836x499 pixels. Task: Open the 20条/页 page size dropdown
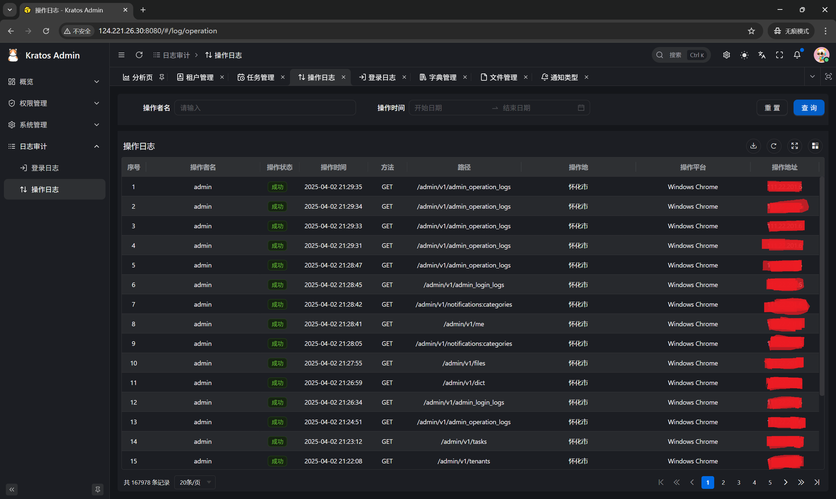point(195,482)
